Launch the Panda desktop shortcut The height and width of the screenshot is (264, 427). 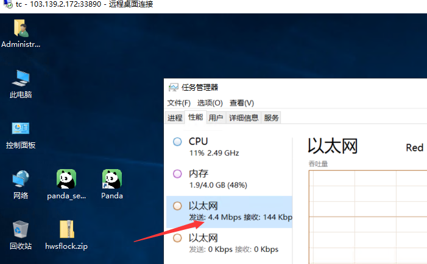pyautogui.click(x=112, y=180)
